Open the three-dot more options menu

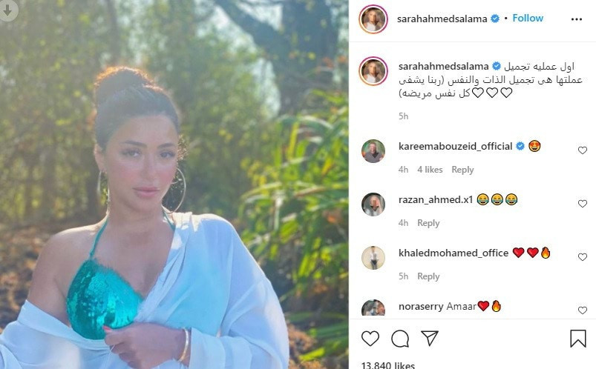tap(576, 19)
